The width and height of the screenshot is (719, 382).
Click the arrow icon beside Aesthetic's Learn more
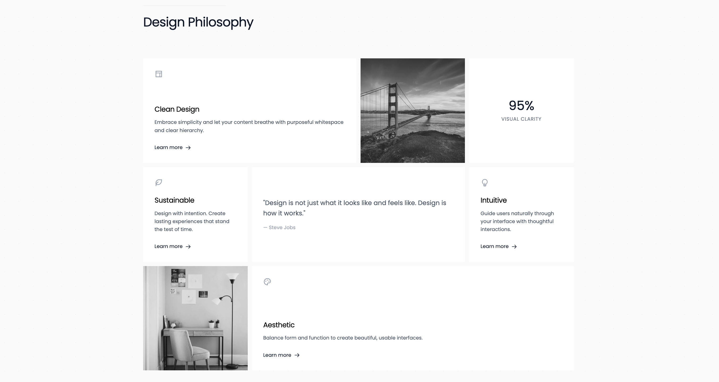[297, 355]
